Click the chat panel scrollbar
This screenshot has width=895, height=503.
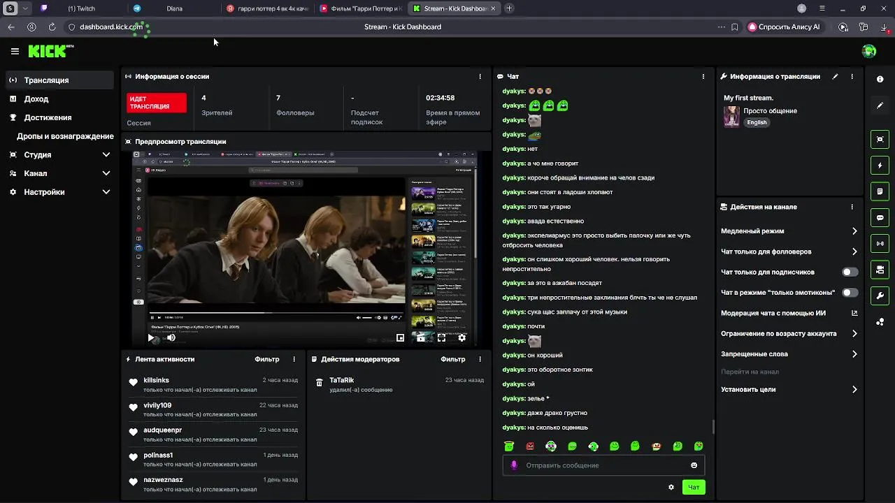tap(713, 425)
